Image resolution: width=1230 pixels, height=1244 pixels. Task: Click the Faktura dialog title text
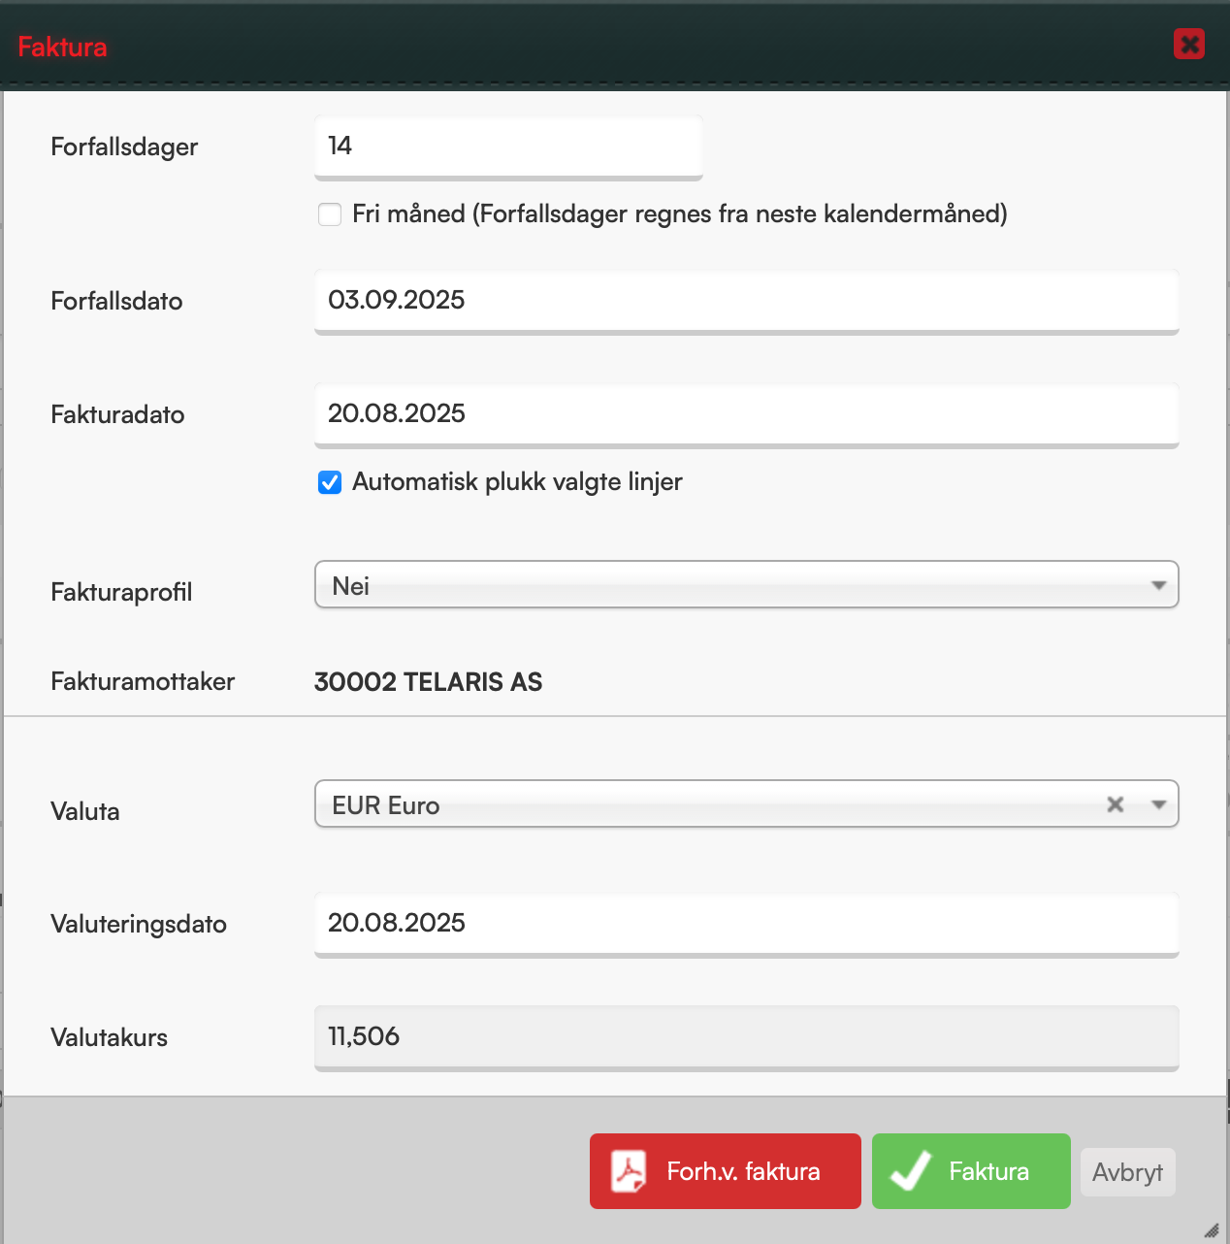[x=62, y=47]
